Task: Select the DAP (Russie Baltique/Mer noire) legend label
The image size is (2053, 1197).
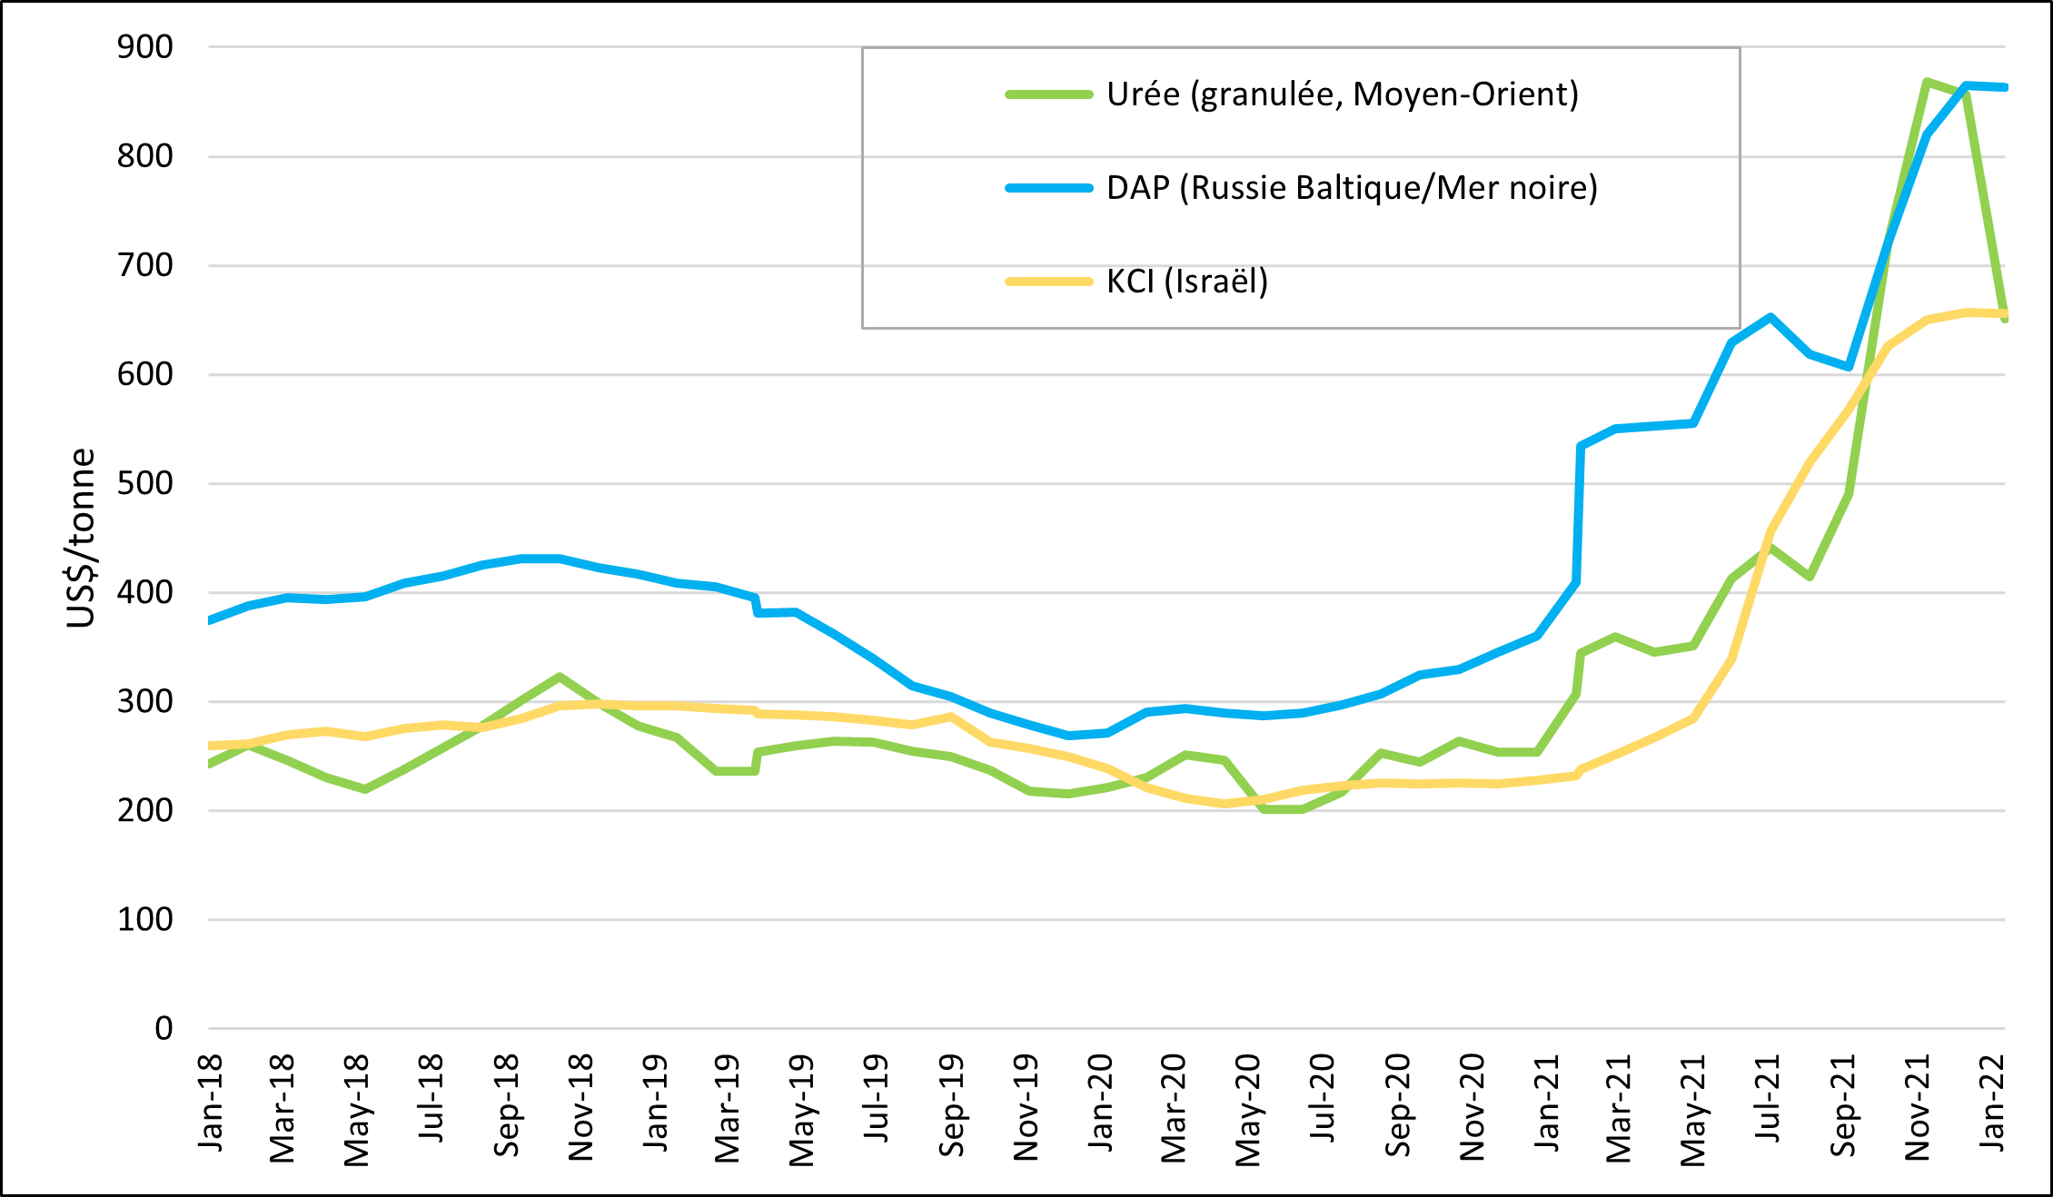Action: pos(1352,188)
